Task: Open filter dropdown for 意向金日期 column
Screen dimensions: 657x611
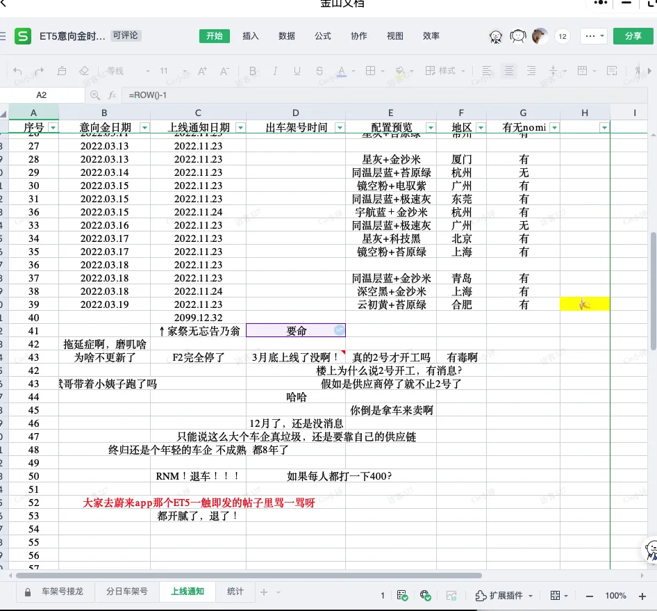Action: tap(144, 127)
